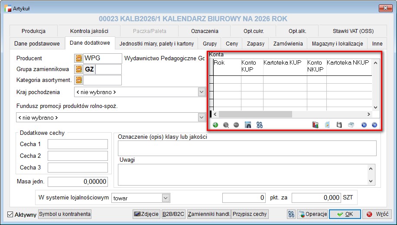Click the Masa jedn. input field
The image size is (397, 225).
(x=78, y=182)
